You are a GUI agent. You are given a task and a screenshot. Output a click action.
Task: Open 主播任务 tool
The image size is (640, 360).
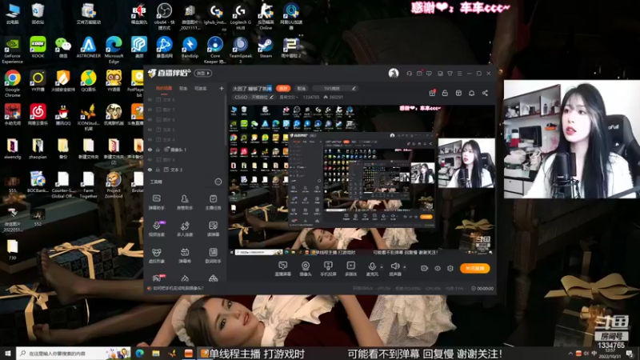point(213,202)
